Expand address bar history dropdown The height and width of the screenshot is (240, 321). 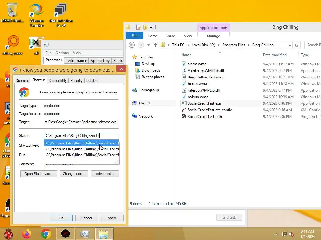290,45
